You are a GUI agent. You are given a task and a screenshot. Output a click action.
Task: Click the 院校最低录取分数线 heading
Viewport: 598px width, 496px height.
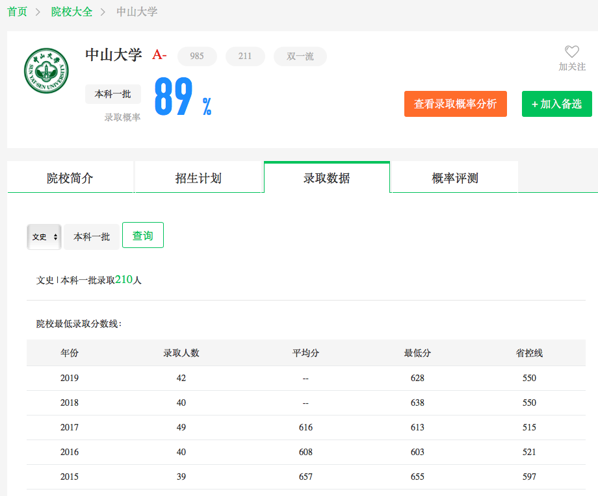pos(79,324)
